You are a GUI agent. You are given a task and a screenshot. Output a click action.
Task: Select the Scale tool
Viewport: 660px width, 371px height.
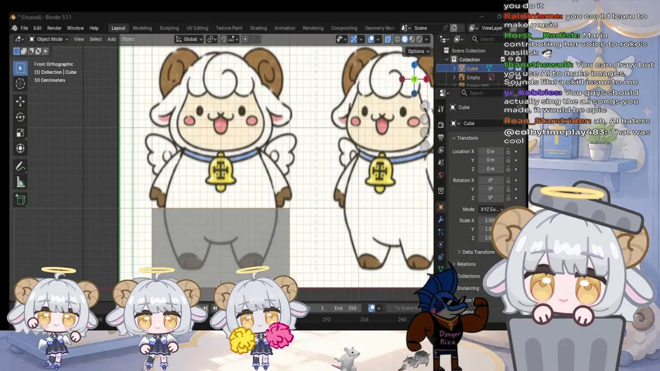point(21,133)
